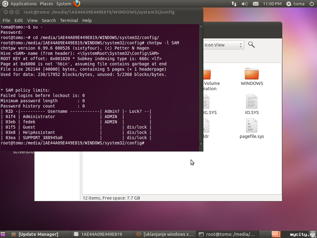Click the 11:00 PM clock
Viewport: 317px width, 238px height.
272,4
